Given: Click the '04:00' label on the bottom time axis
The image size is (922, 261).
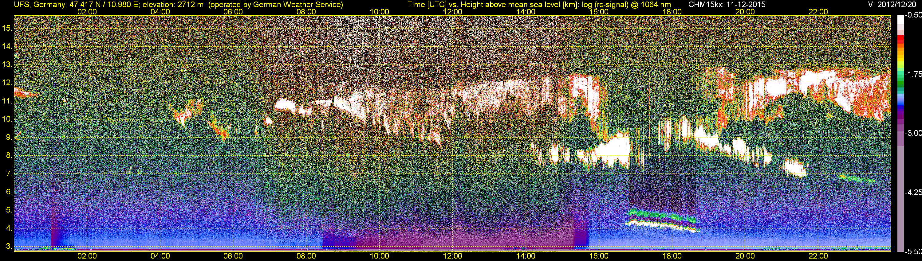Looking at the screenshot, I should pos(160,256).
